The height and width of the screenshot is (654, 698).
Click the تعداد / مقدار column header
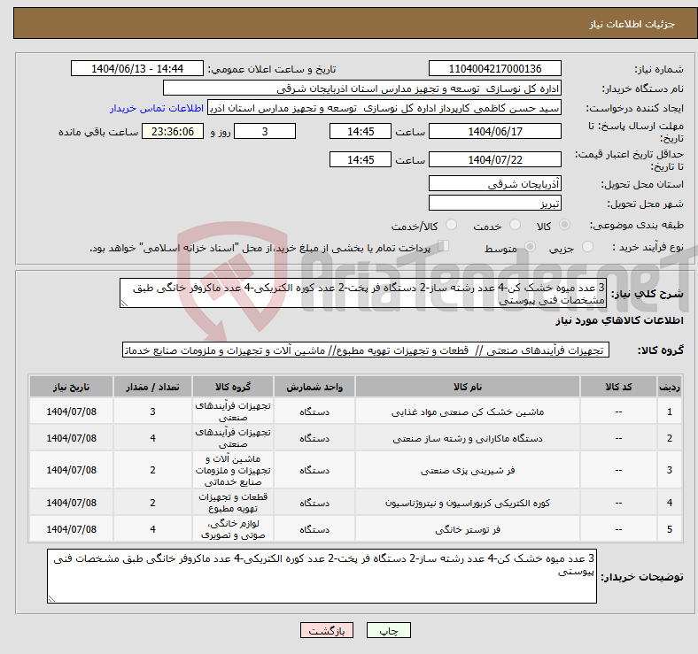(x=152, y=387)
